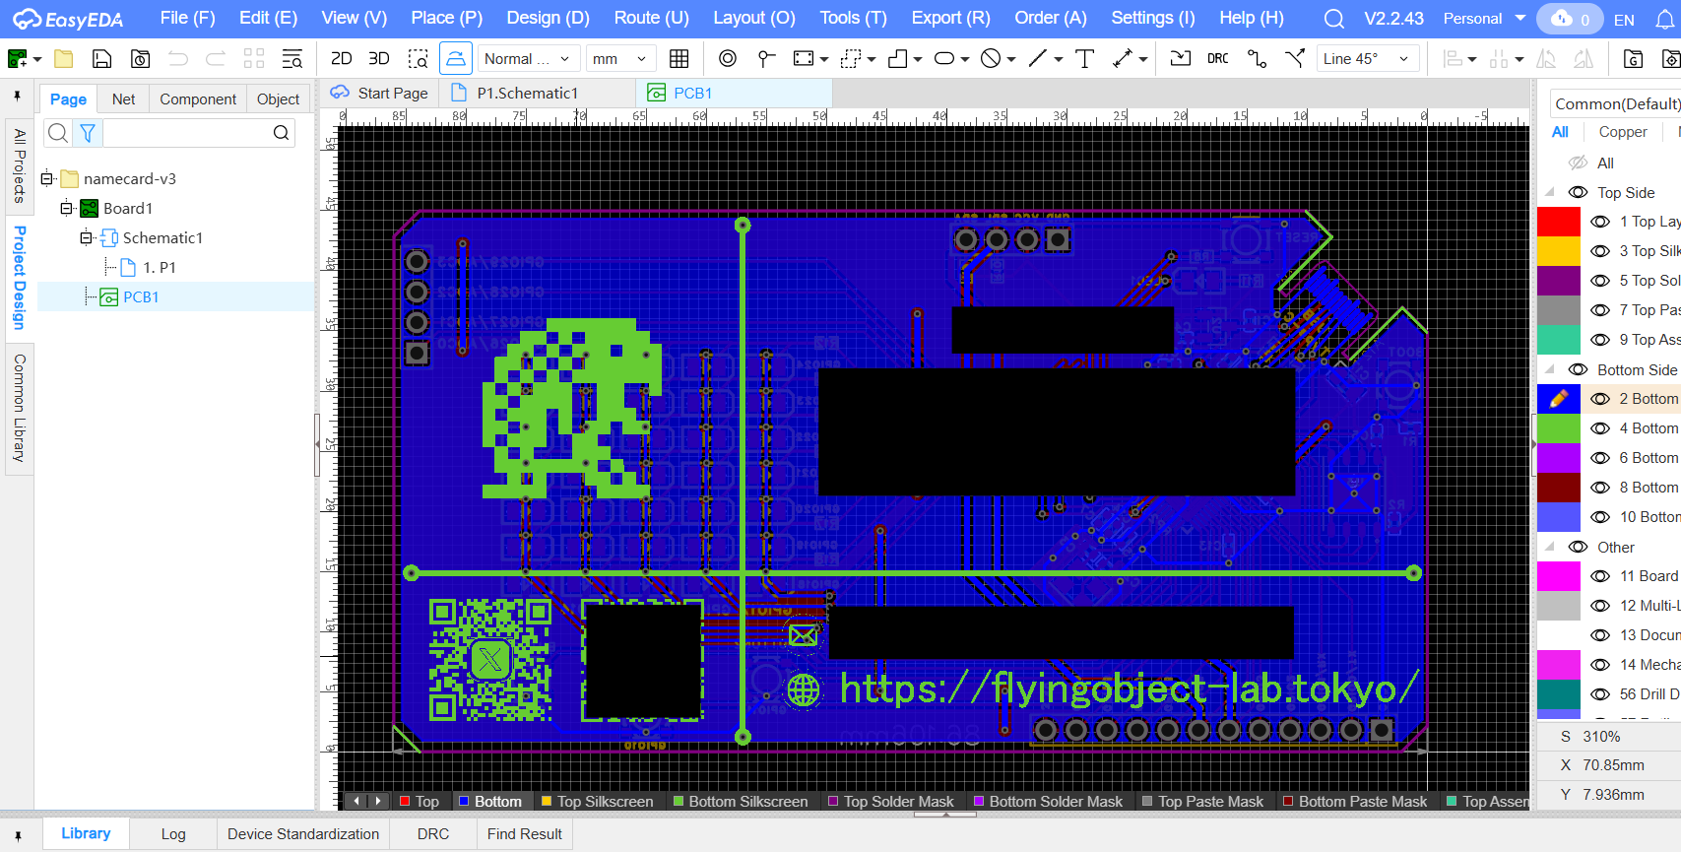This screenshot has height=852, width=1681.
Task: Hide the 11 Board outline layer
Action: tap(1600, 576)
